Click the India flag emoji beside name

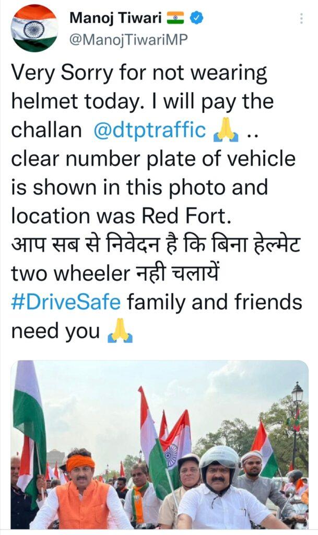(175, 18)
